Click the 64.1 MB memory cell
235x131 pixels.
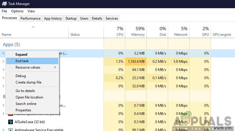(x=136, y=70)
